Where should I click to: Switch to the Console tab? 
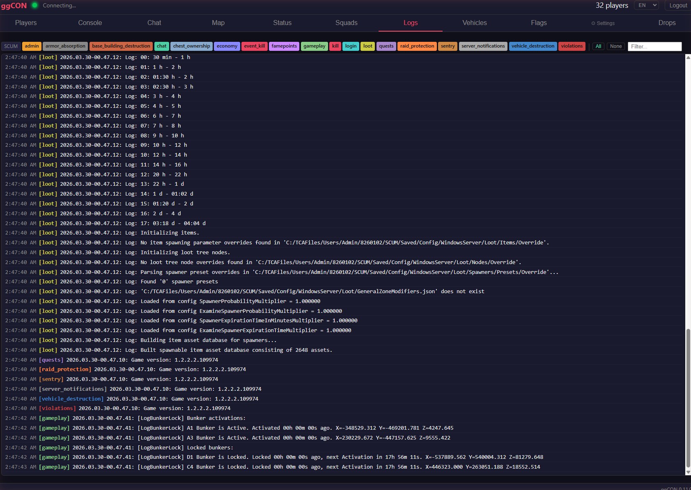tap(90, 23)
